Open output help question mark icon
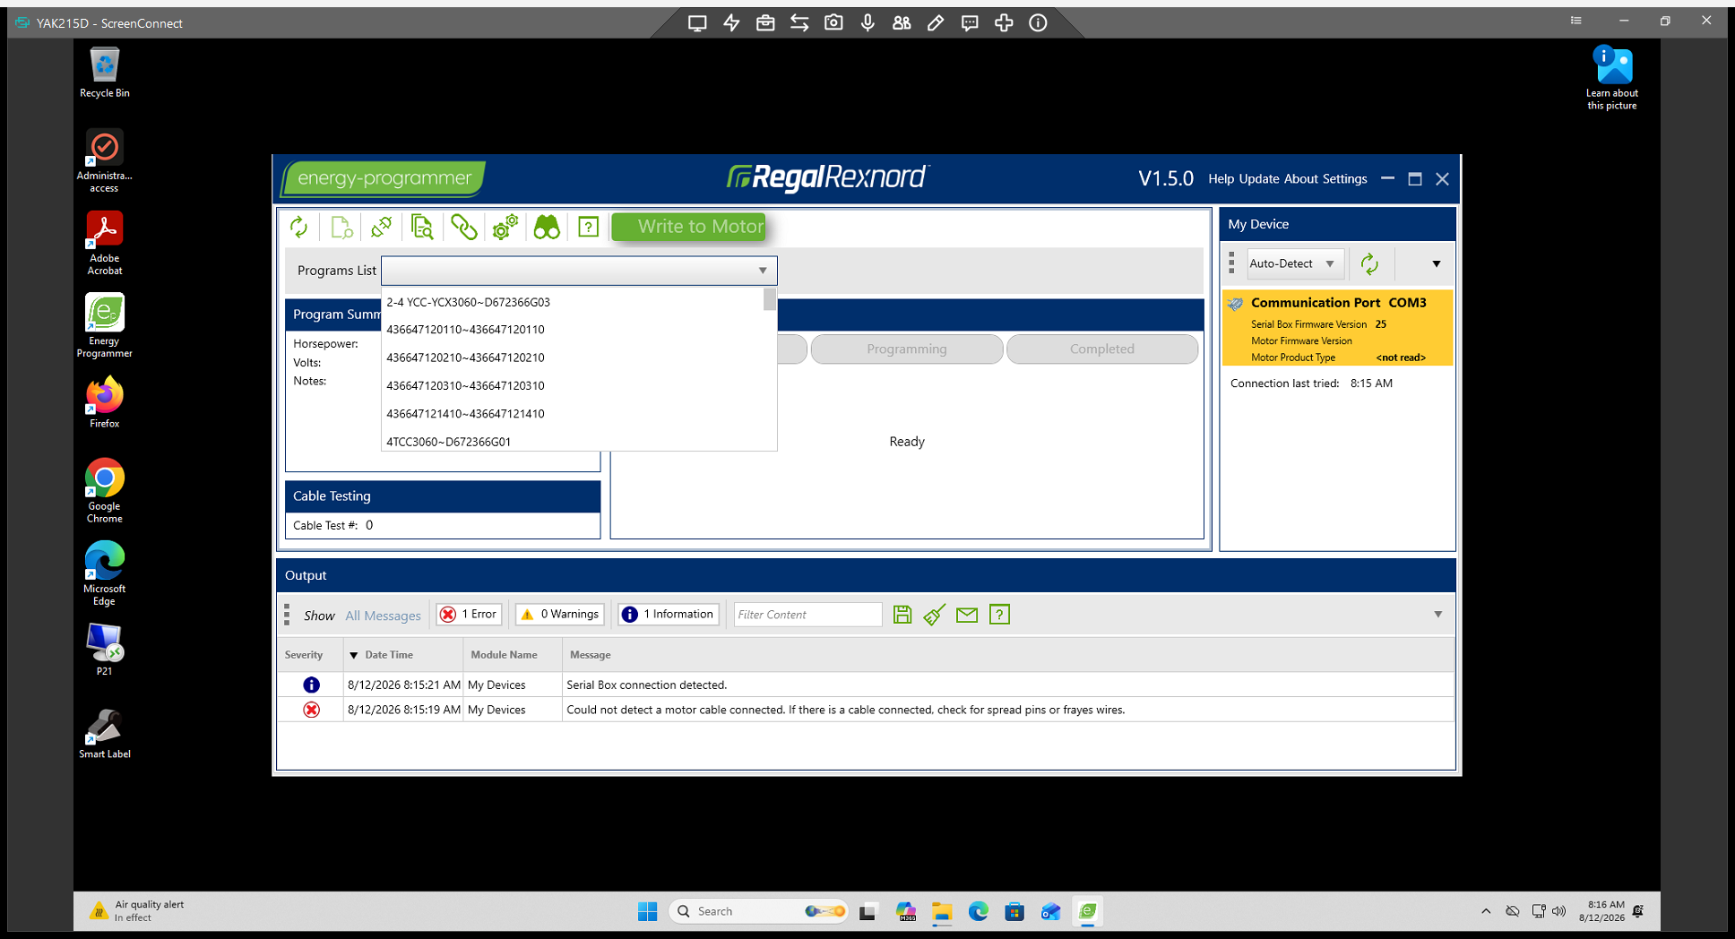1735x939 pixels. (x=999, y=615)
